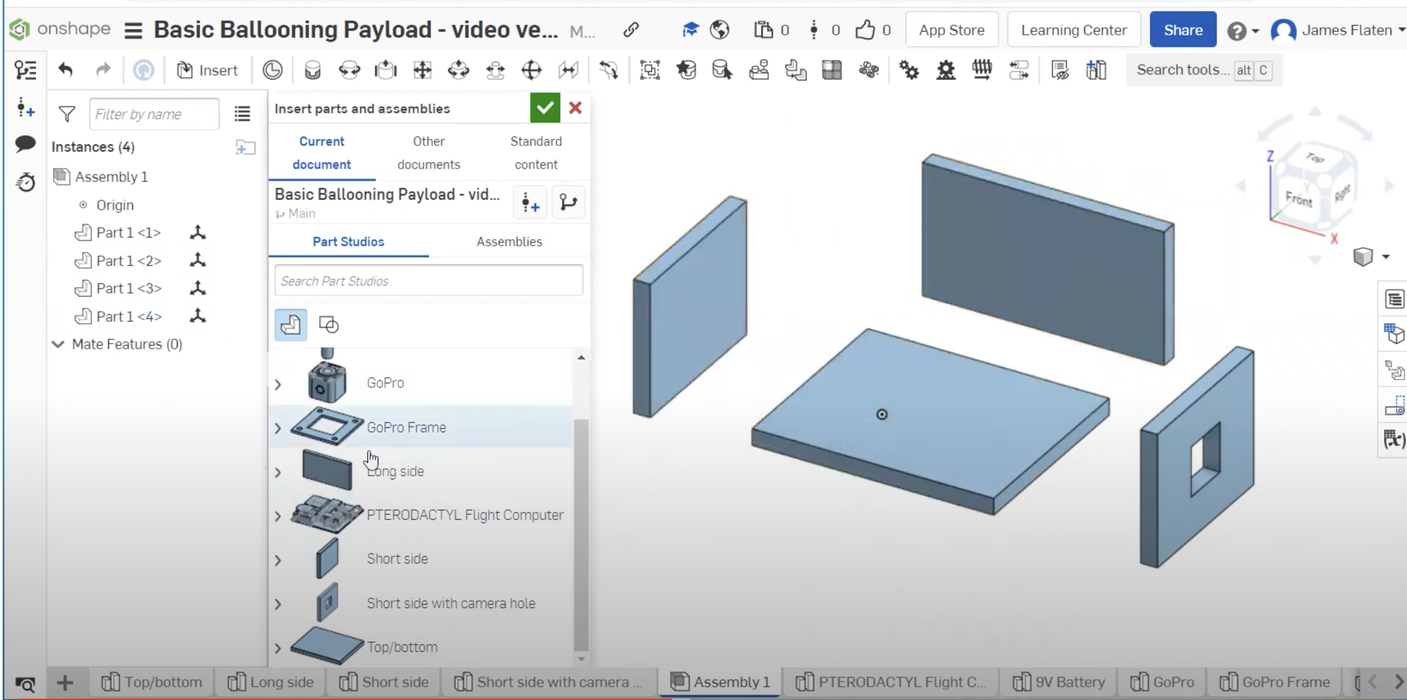Screen dimensions: 1407x700
Task: Click the blue Share button
Action: tap(1182, 30)
